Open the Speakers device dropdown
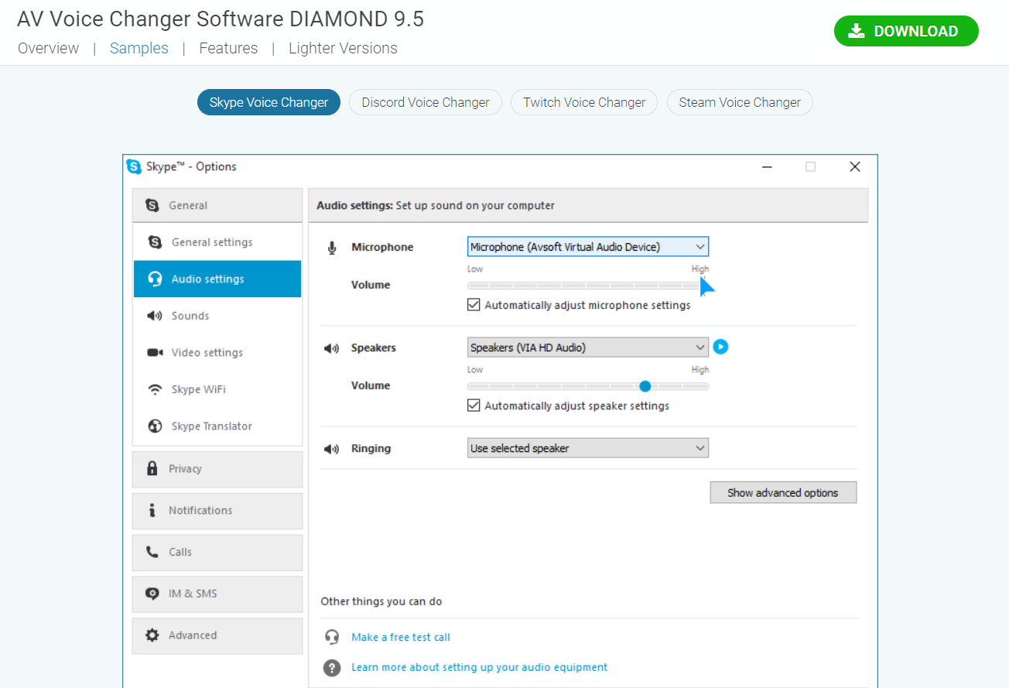Image resolution: width=1009 pixels, height=688 pixels. coord(588,347)
